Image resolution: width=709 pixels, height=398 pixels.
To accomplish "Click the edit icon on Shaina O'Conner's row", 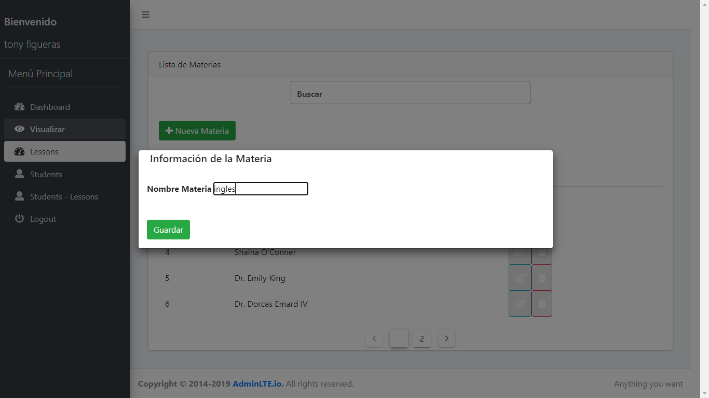I will 520,253.
